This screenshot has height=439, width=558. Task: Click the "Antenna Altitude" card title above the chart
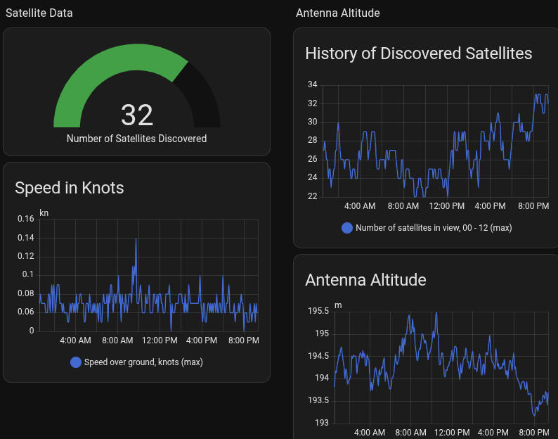pos(365,279)
